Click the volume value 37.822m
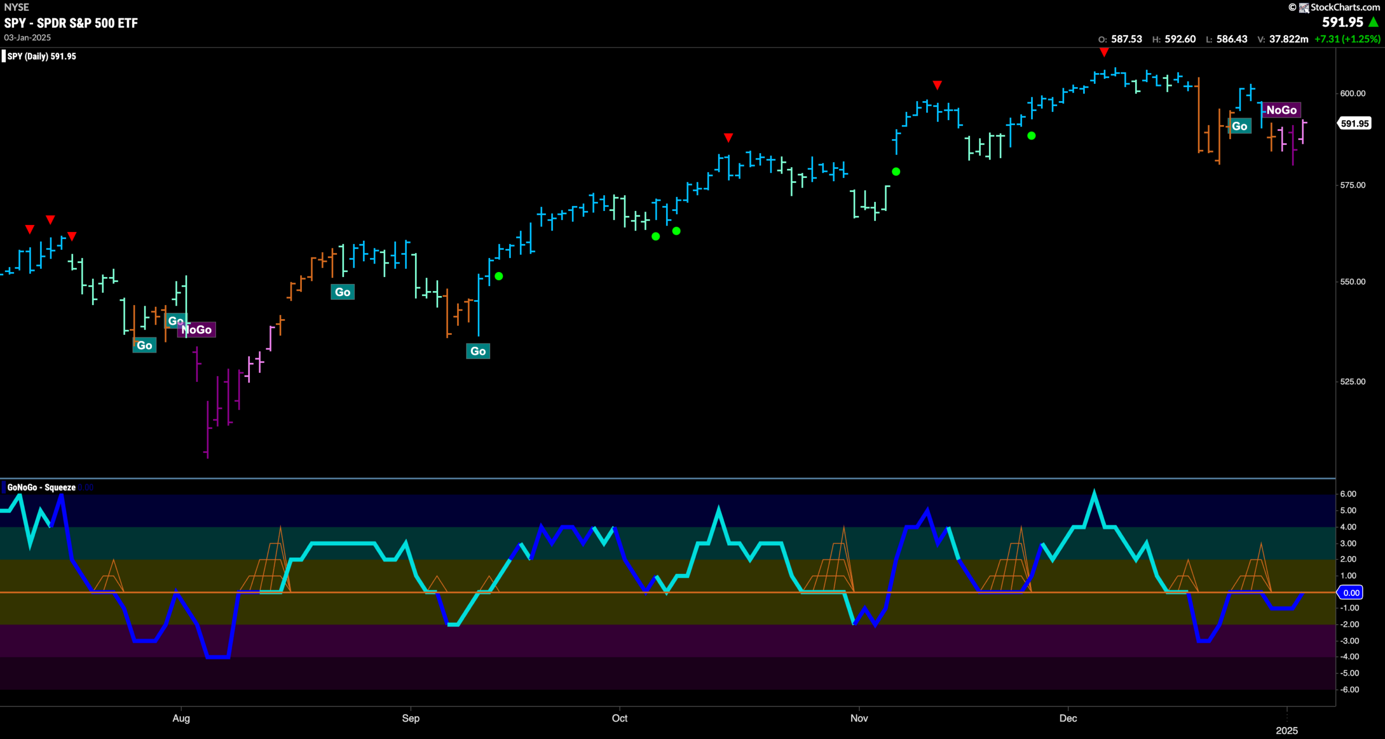 pos(1289,39)
